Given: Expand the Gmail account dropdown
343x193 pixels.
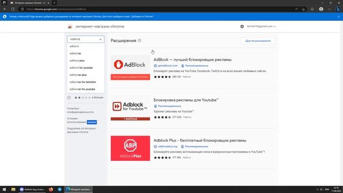Looking at the screenshot, I should [261, 26].
